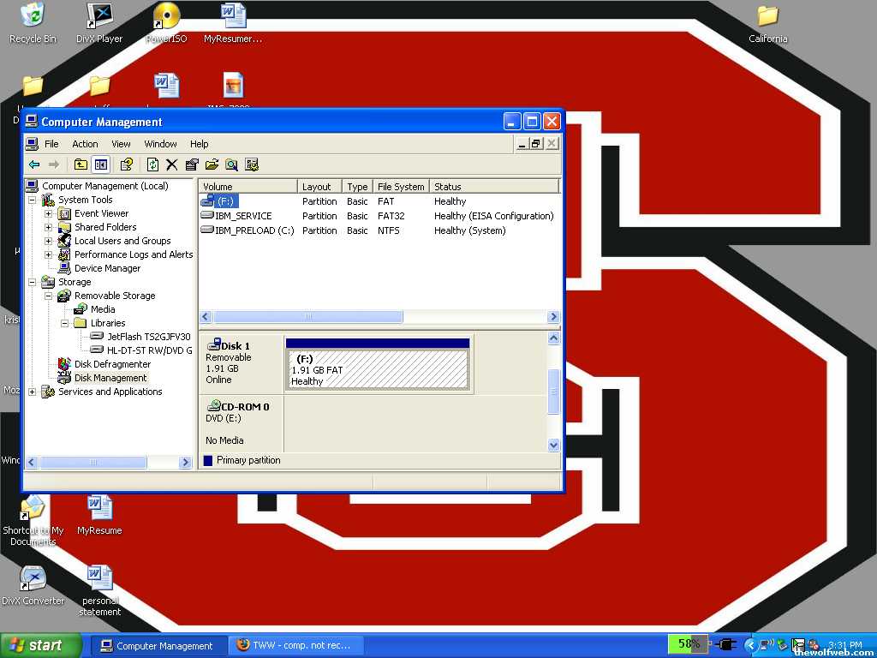Sort by the File System column header
Screen dimensions: 877x658
click(x=400, y=187)
